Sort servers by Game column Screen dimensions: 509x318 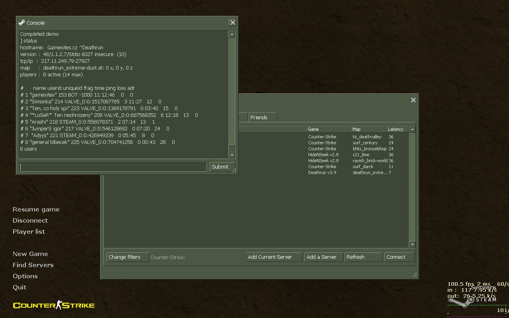[x=328, y=129]
